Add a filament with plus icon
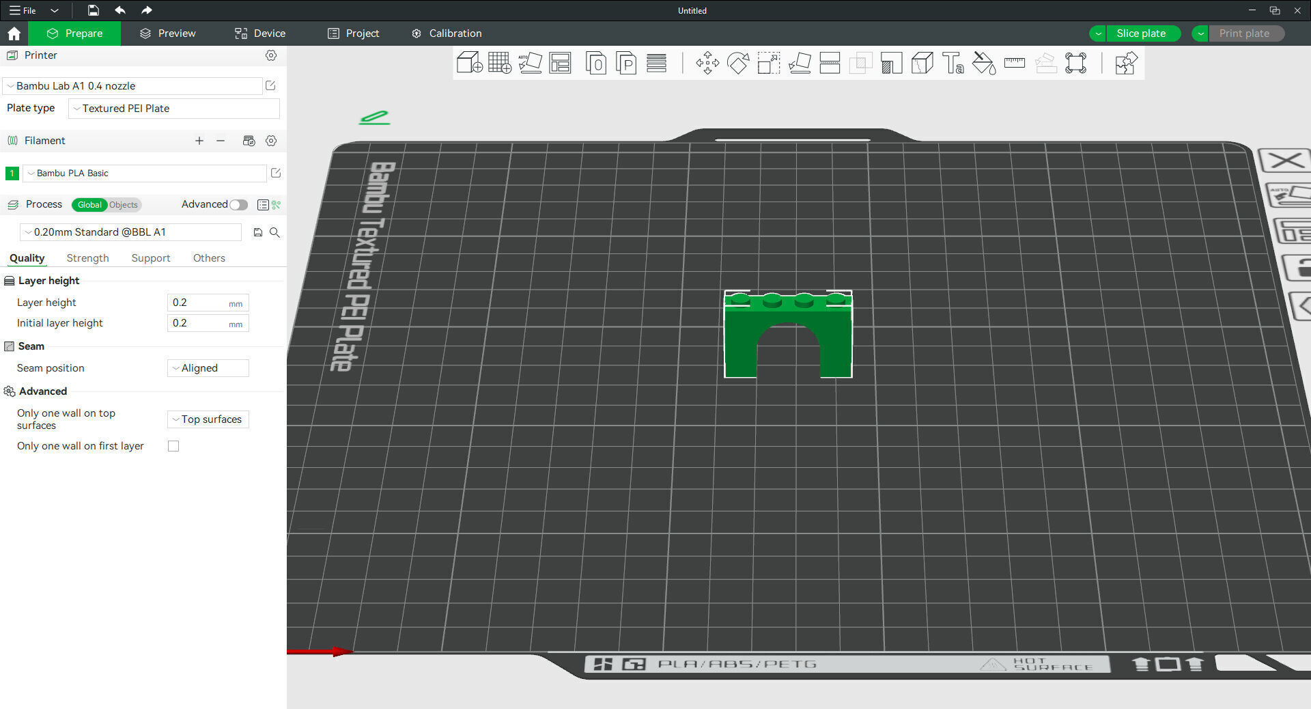The height and width of the screenshot is (709, 1311). point(199,141)
